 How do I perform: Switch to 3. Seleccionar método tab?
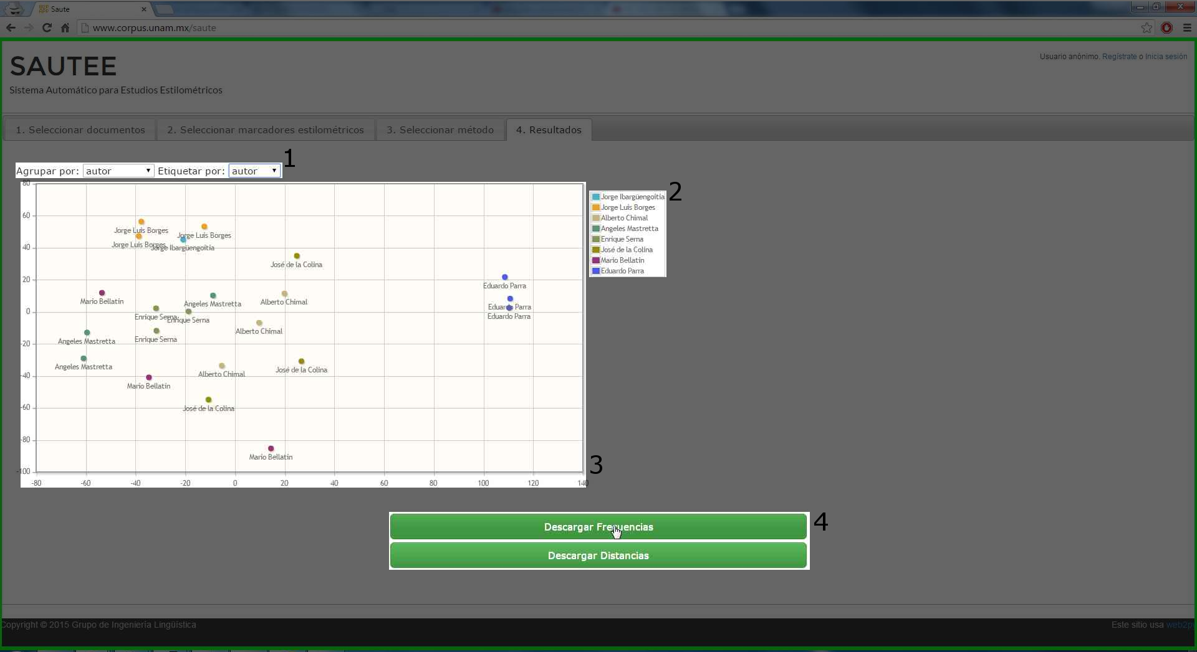click(440, 130)
